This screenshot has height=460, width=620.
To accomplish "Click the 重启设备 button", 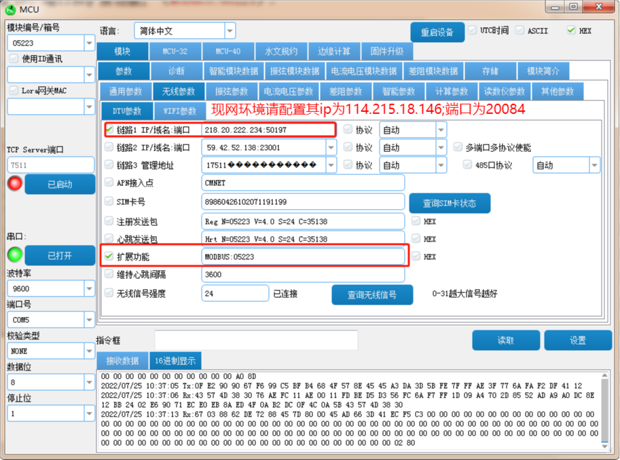I will (437, 32).
